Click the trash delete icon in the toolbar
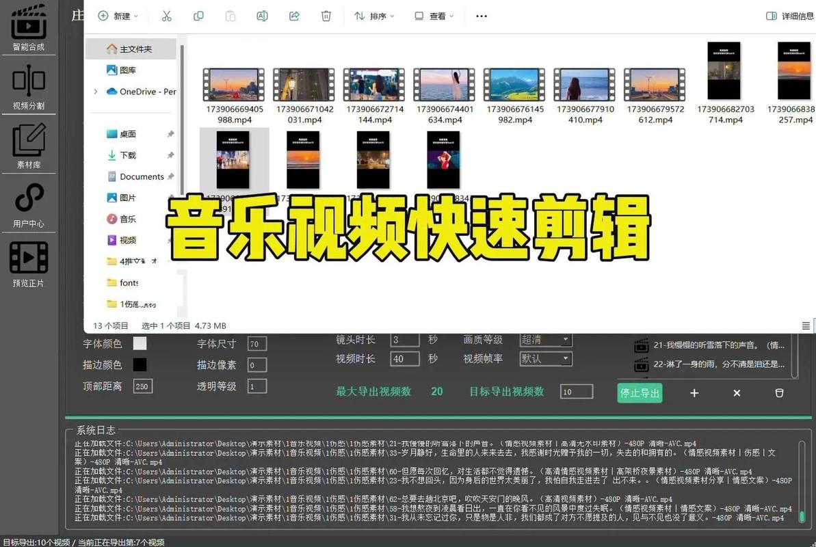This screenshot has height=547, width=816. coord(326,15)
